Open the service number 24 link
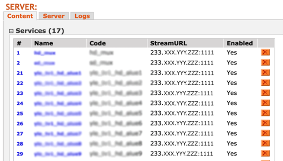The width and height of the screenshot is (283, 161). tap(20, 103)
